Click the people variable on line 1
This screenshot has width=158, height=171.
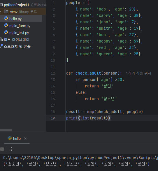[x=73, y=3]
